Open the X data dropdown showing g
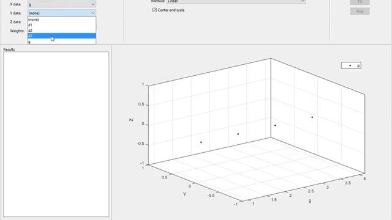This screenshot has width=392, height=220. (62, 4)
